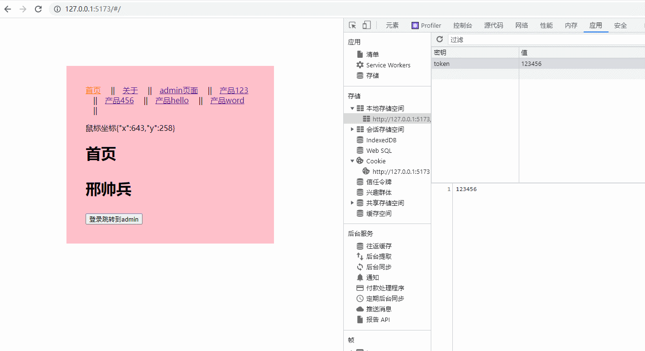Click the 过滤 filter input field
645x351 pixels.
click(546, 40)
